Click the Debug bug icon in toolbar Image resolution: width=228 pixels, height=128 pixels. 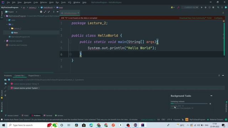pyautogui.click(x=206, y=7)
